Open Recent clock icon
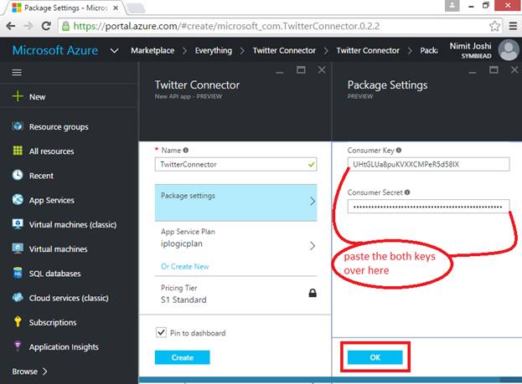Screen dimensions: 522x384 click(18, 175)
